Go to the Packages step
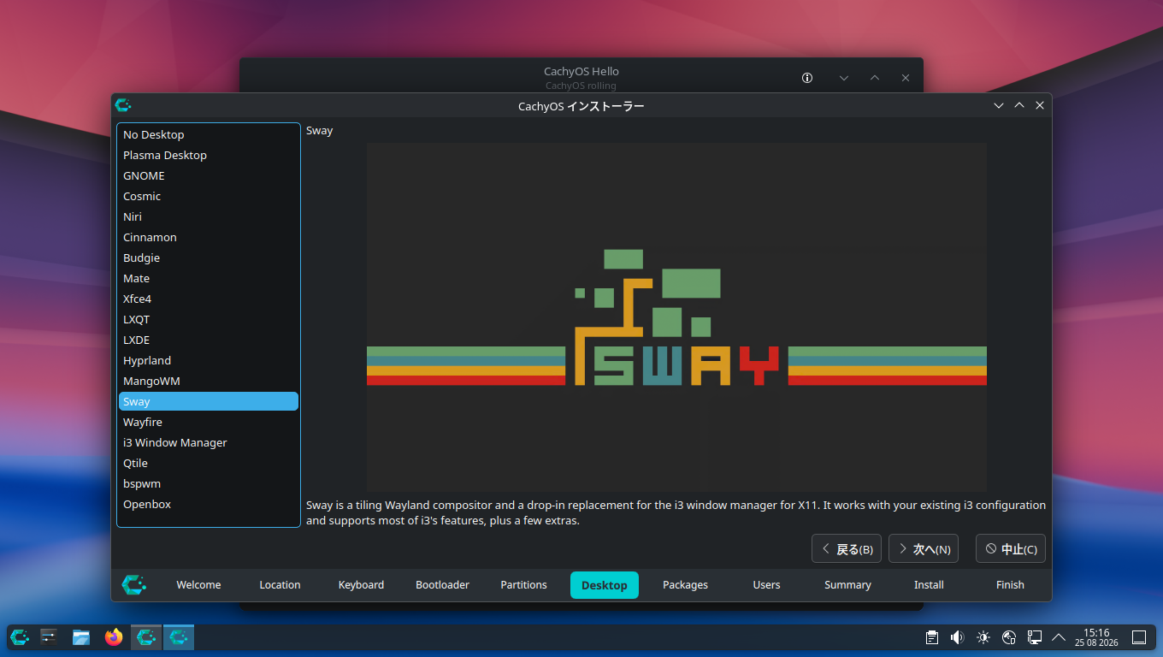This screenshot has width=1163, height=657. (x=686, y=585)
